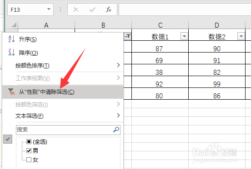Click the search magnifier icon in the filter box
Image resolution: width=251 pixels, height=169 pixels.
pos(116,130)
